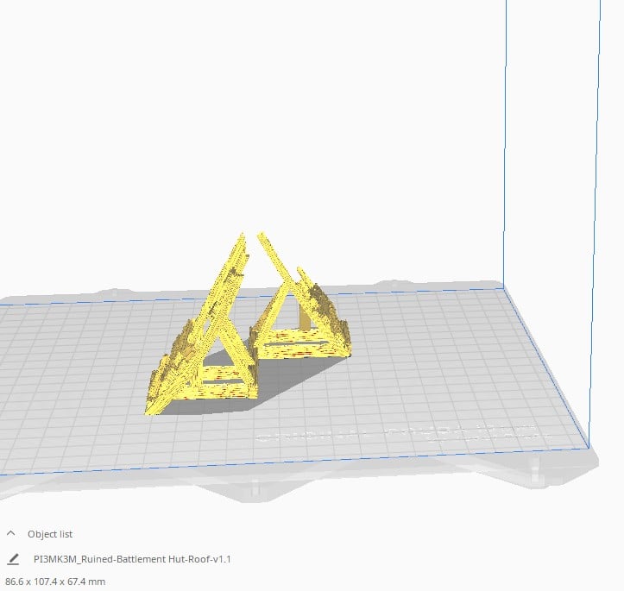Click the top tip of right roof panel
Screen dimensions: 624x591
261,235
